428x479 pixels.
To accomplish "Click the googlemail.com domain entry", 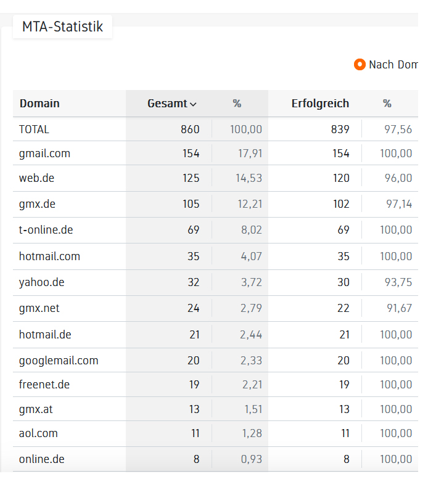I will tap(59, 361).
